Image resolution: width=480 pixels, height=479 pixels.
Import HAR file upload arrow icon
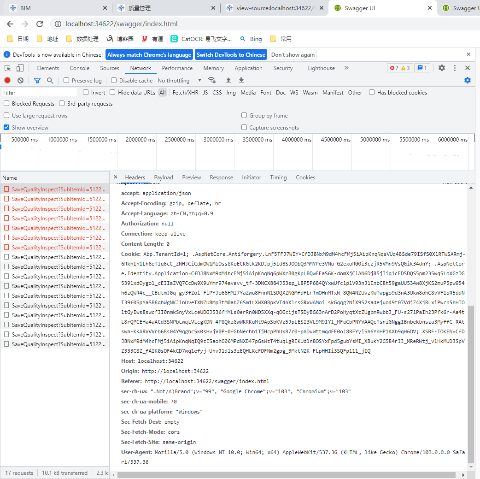[228, 80]
